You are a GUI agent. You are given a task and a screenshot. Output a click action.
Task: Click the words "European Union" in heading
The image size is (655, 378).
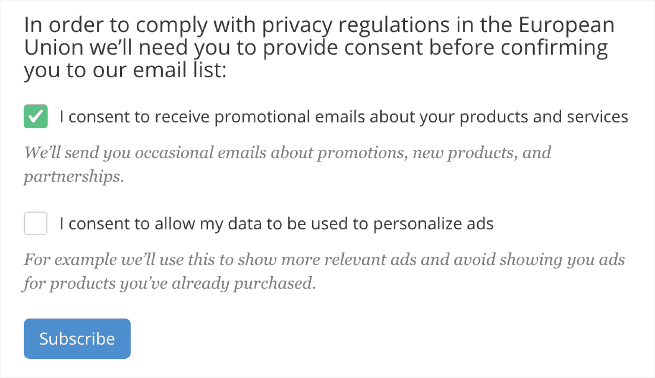566,25
